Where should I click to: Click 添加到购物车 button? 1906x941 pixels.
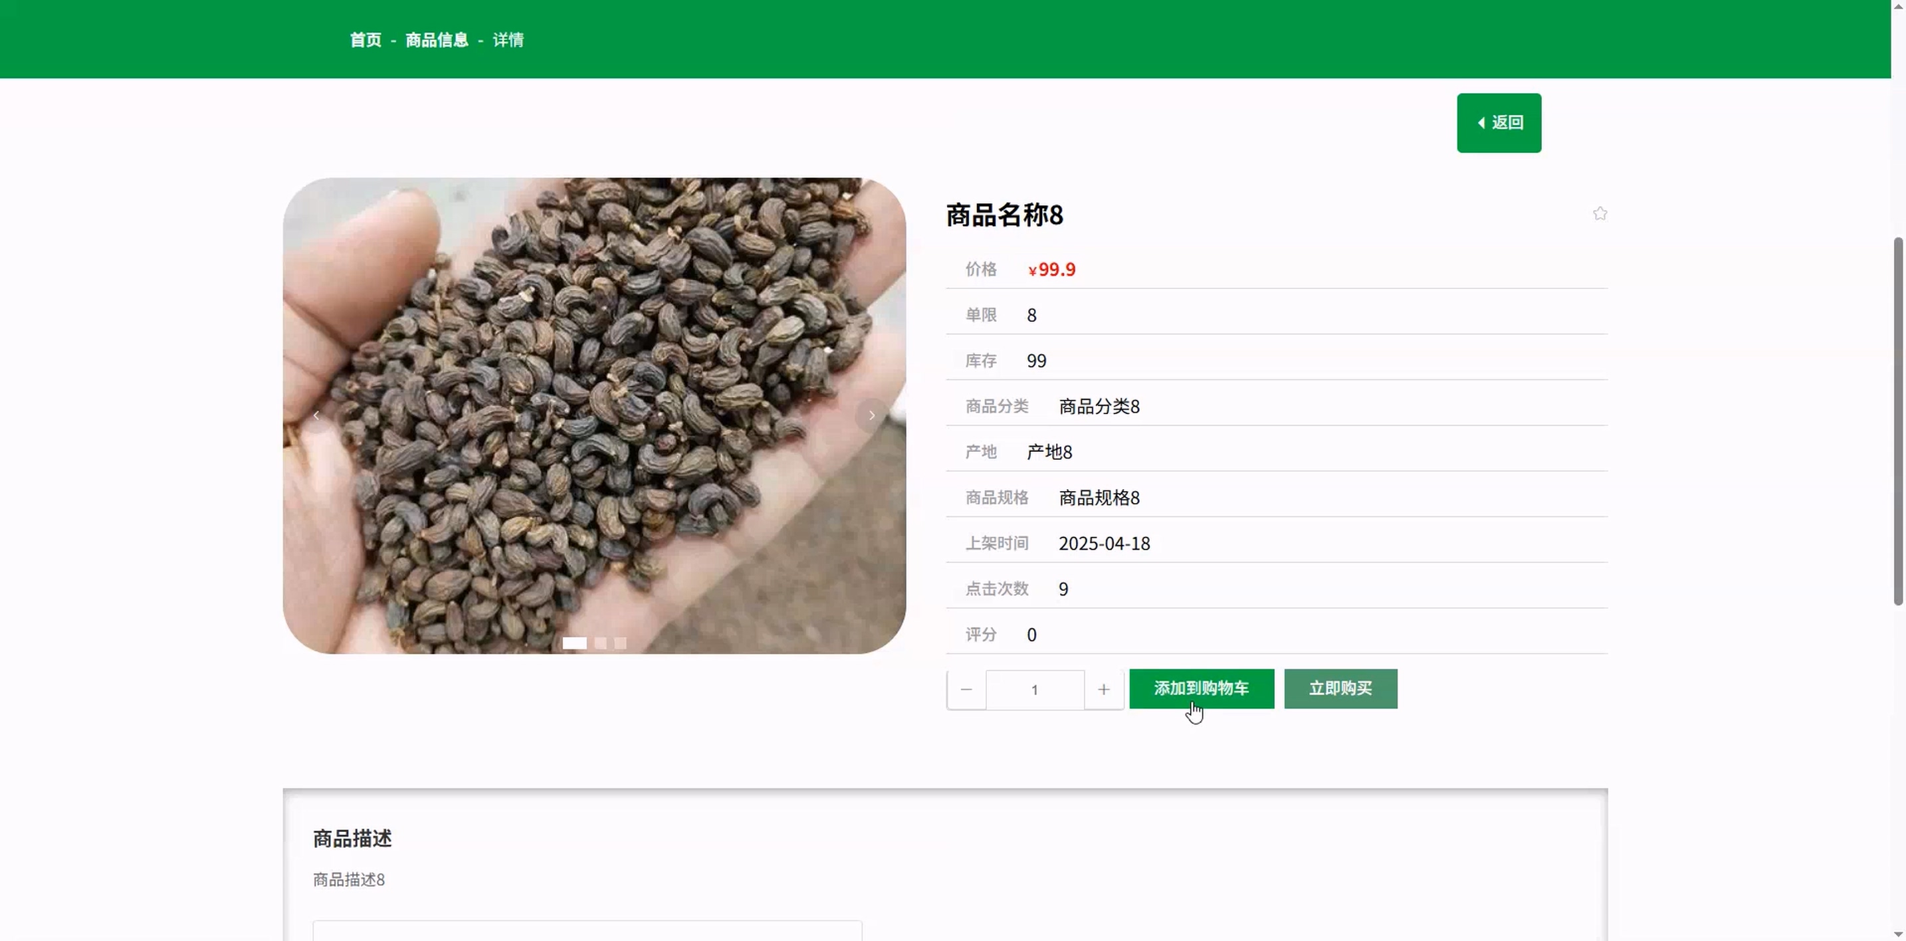coord(1201,688)
